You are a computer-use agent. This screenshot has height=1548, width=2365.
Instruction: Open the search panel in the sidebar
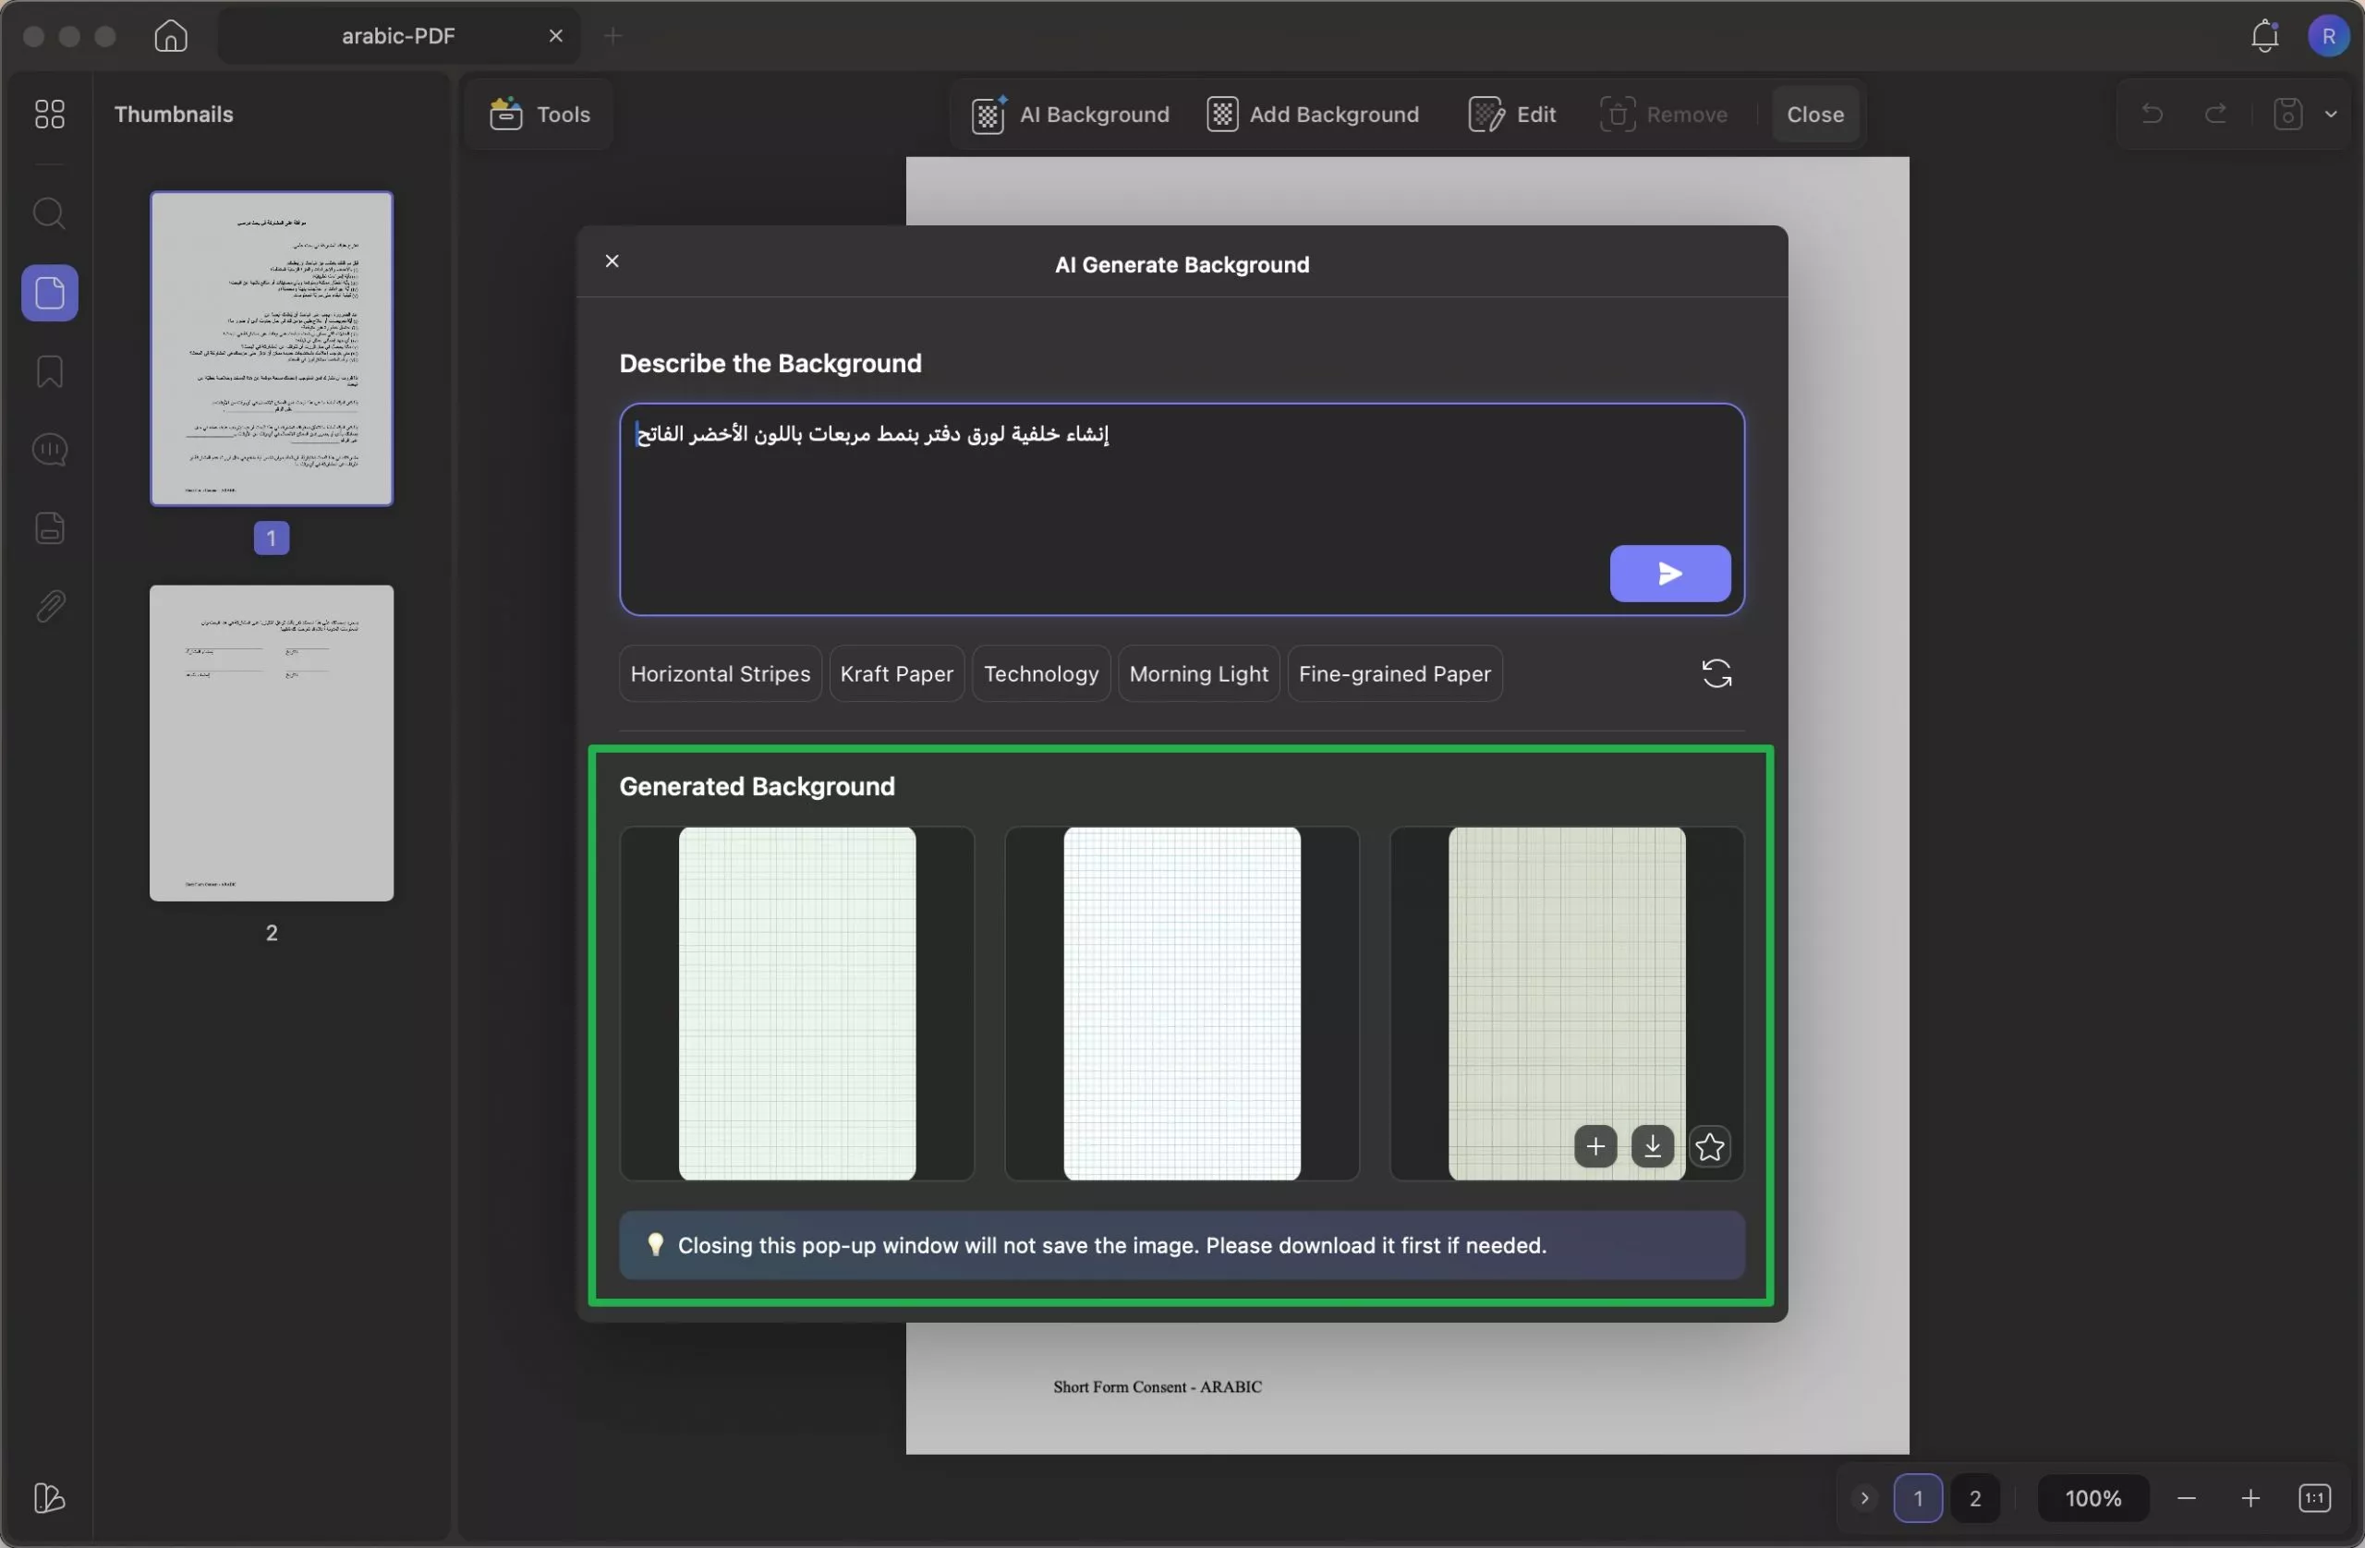coord(49,213)
